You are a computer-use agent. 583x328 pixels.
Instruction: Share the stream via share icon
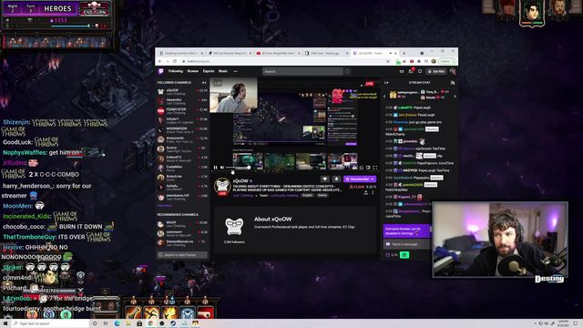[366, 192]
